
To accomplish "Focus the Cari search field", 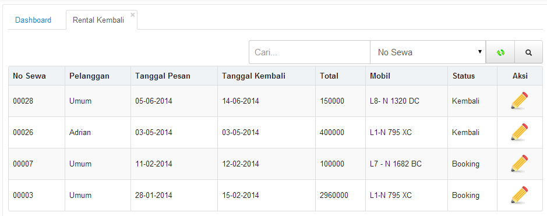I will (309, 52).
